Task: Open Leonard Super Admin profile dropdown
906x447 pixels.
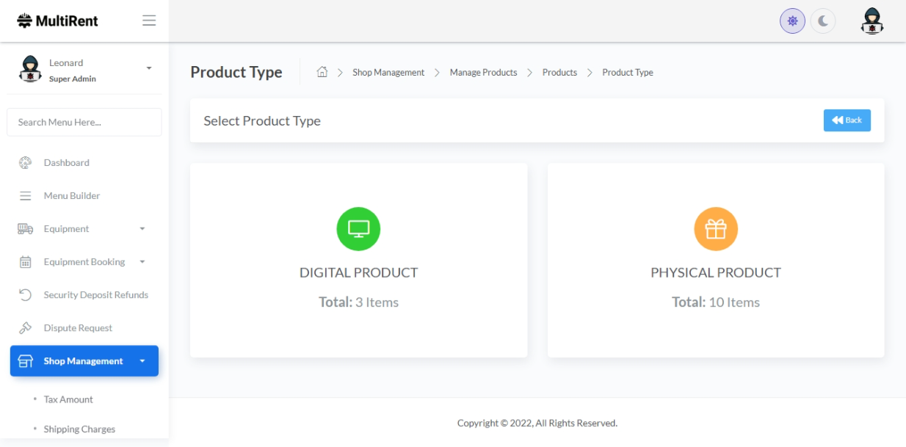Action: 149,68
